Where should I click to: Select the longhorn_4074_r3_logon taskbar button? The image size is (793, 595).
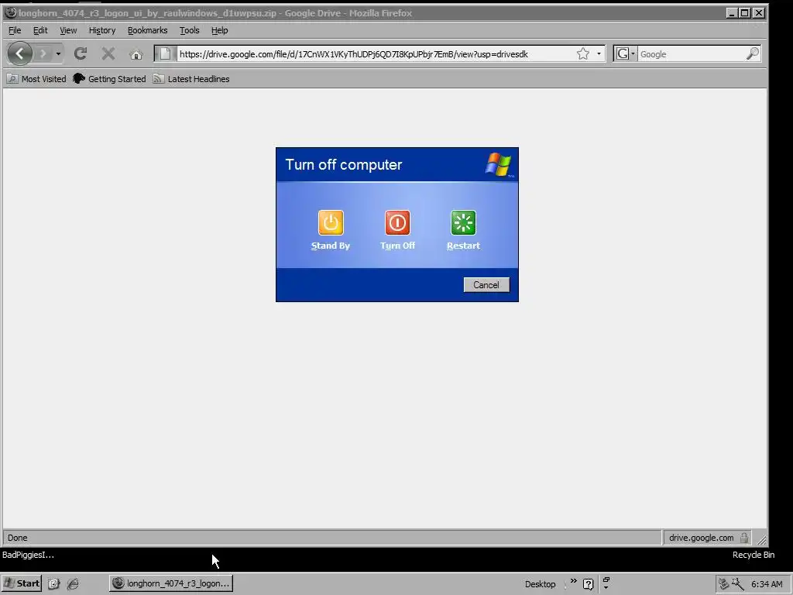171,583
